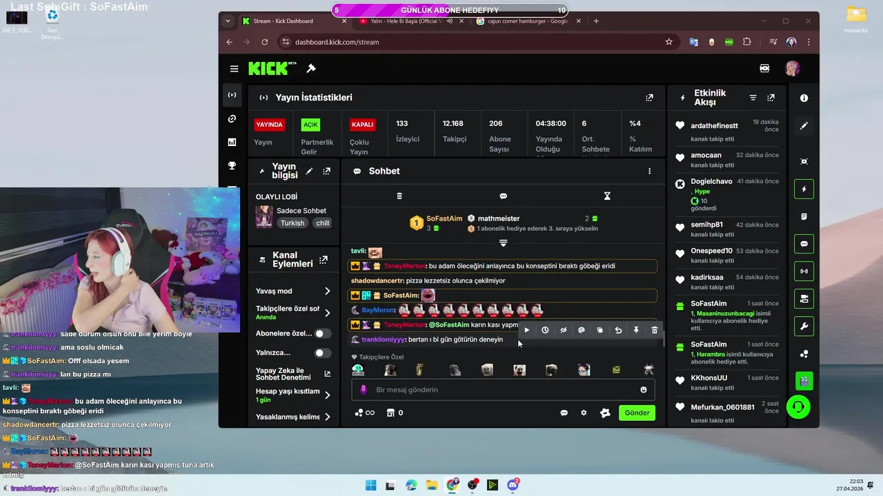Click the reply arrow icon in message actions
Viewport: 883px width, 496px height.
pos(618,330)
